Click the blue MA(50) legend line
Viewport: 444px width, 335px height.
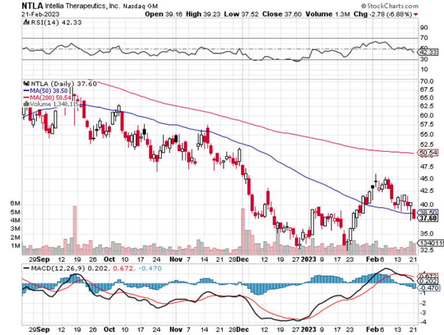[x=25, y=91]
